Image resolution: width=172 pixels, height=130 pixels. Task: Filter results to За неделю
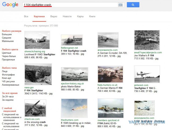pos(8,100)
